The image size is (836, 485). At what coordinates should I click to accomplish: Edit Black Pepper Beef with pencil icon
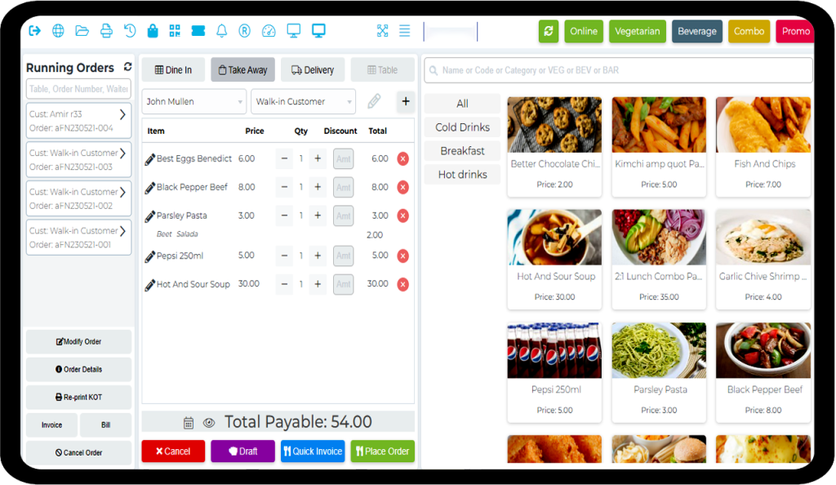click(149, 188)
